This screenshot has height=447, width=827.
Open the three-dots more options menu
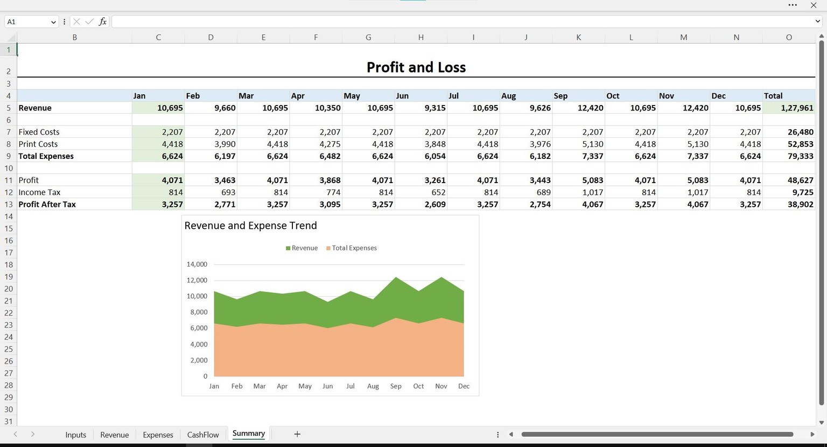pos(793,5)
